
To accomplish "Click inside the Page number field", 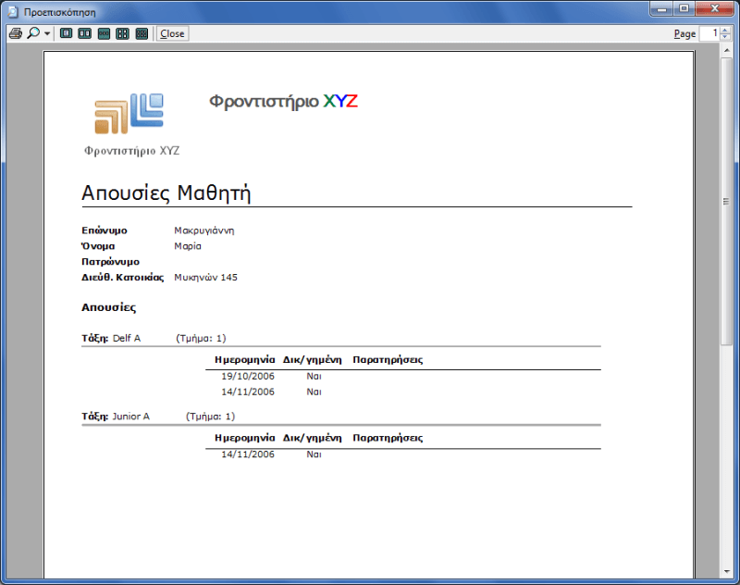I will tap(709, 33).
